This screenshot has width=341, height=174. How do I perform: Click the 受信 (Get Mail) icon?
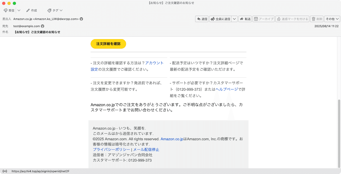coord(6,10)
